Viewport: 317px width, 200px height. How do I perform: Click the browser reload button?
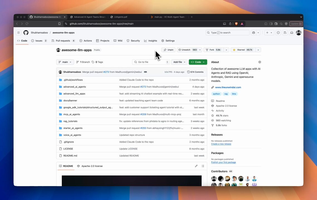coord(27,24)
